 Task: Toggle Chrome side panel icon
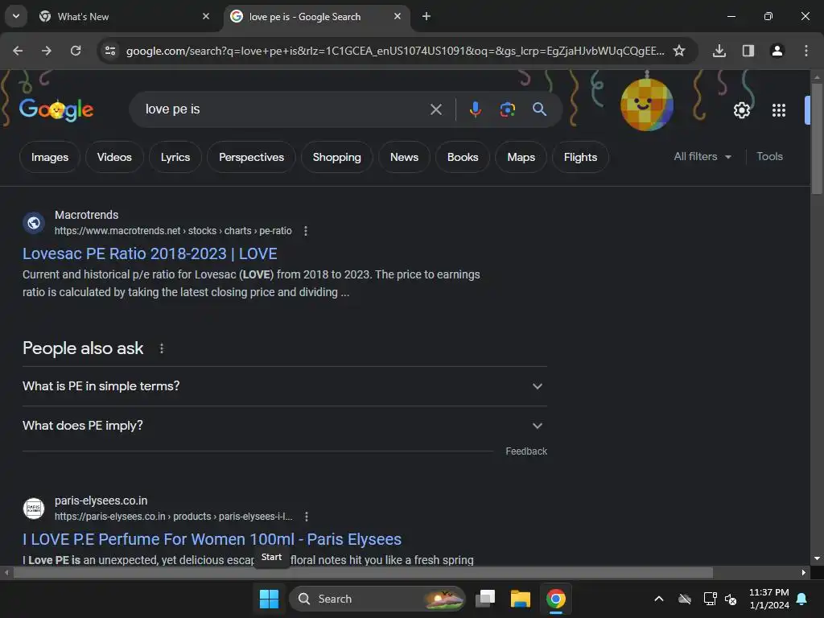click(748, 51)
